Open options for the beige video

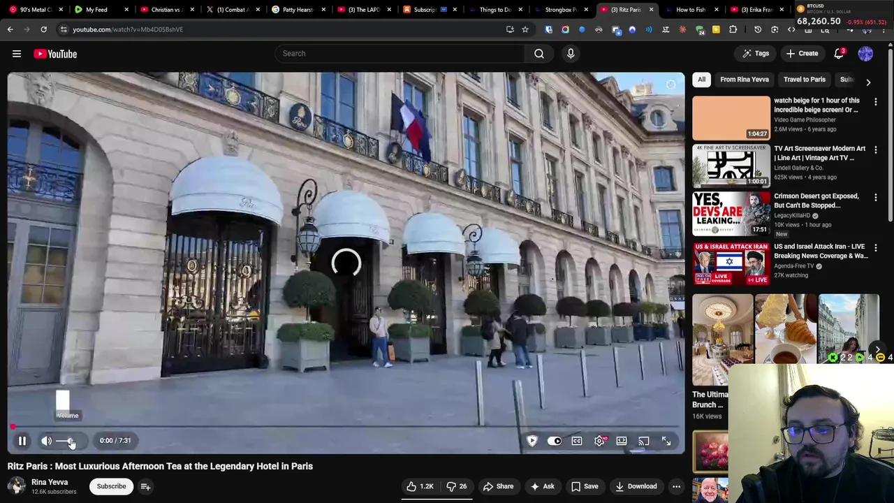click(x=876, y=102)
